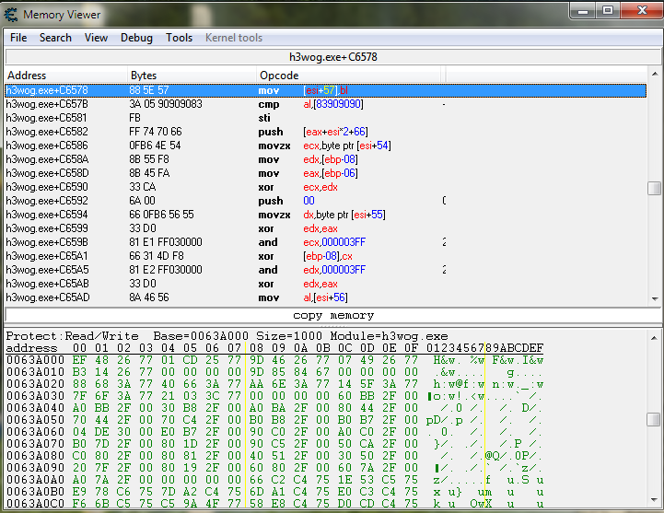This screenshot has width=664, height=513.
Task: Open the Search menu
Action: click(55, 38)
